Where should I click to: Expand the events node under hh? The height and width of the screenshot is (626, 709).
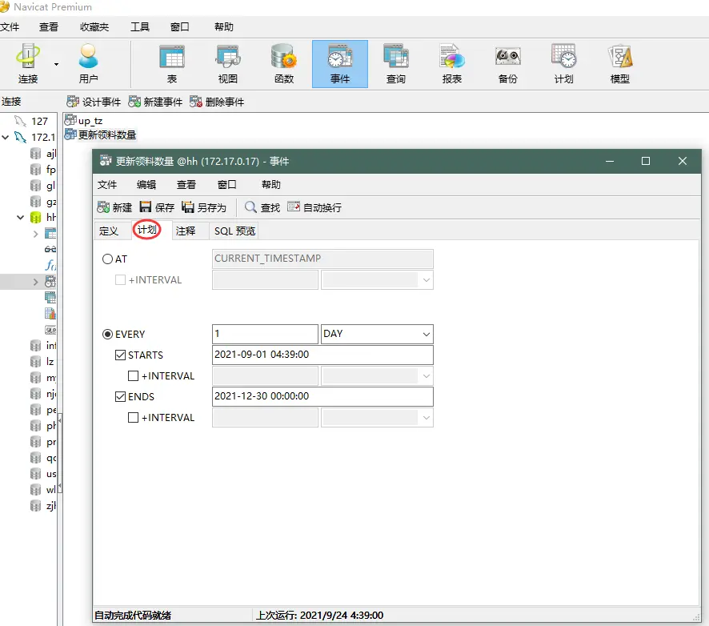[36, 282]
